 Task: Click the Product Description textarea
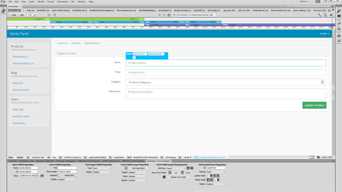point(226,94)
